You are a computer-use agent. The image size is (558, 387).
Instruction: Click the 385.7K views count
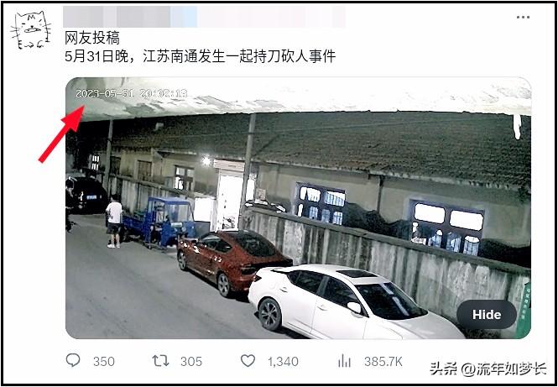[x=383, y=362]
